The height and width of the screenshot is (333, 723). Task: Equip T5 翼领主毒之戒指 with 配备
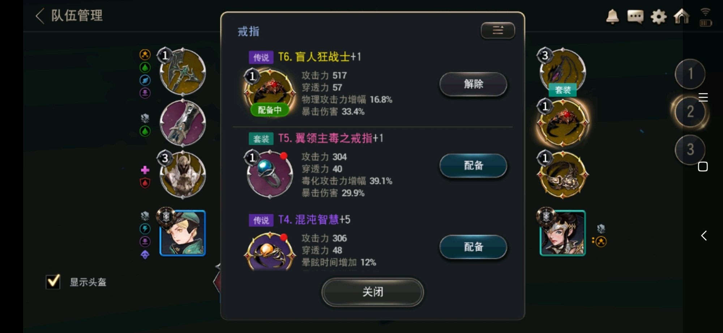point(473,166)
